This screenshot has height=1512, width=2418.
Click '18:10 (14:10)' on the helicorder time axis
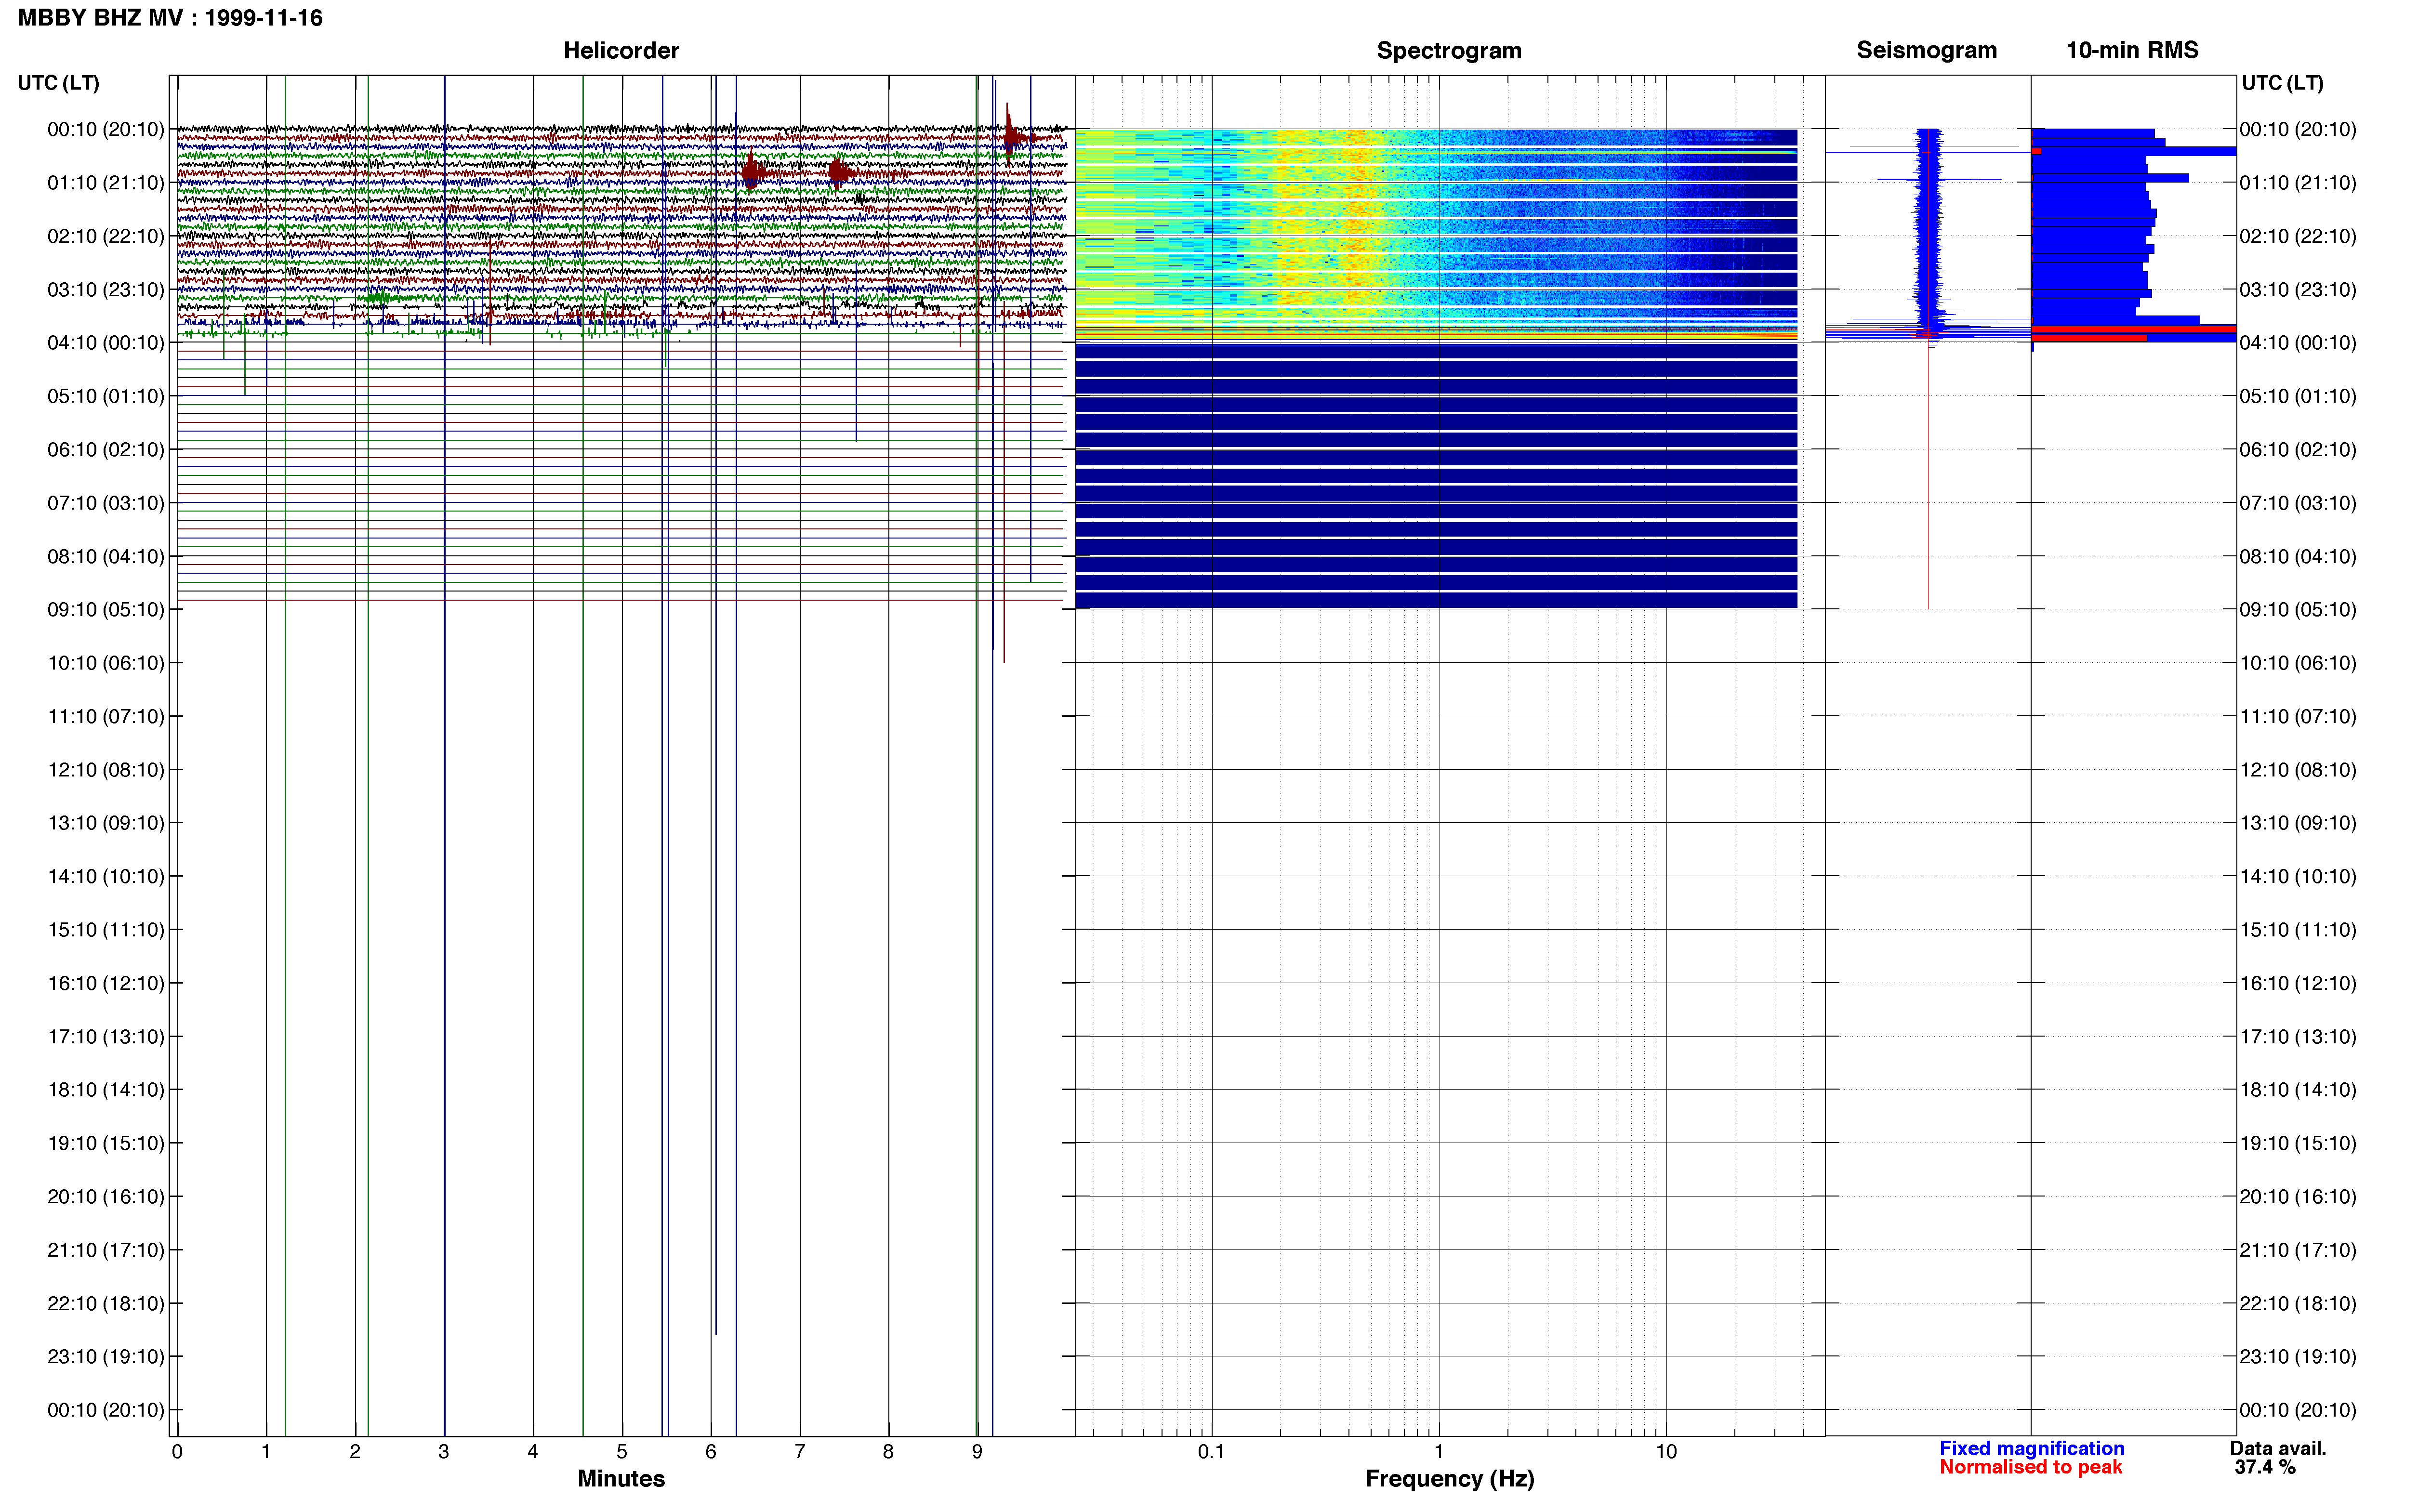point(106,1090)
